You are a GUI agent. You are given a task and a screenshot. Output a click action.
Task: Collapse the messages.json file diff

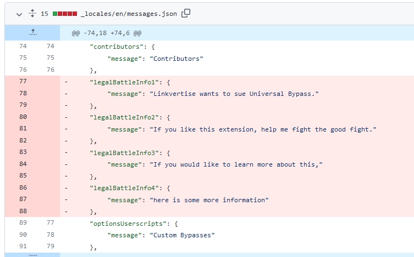(20, 13)
